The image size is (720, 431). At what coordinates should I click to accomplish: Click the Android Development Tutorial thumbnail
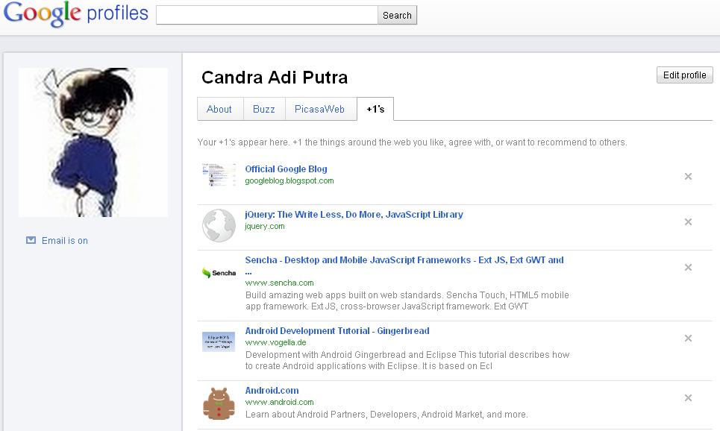219,342
